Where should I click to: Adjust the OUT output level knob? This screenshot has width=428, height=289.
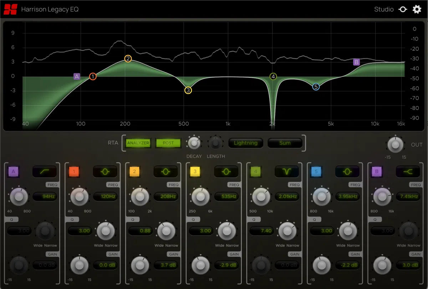pos(395,144)
